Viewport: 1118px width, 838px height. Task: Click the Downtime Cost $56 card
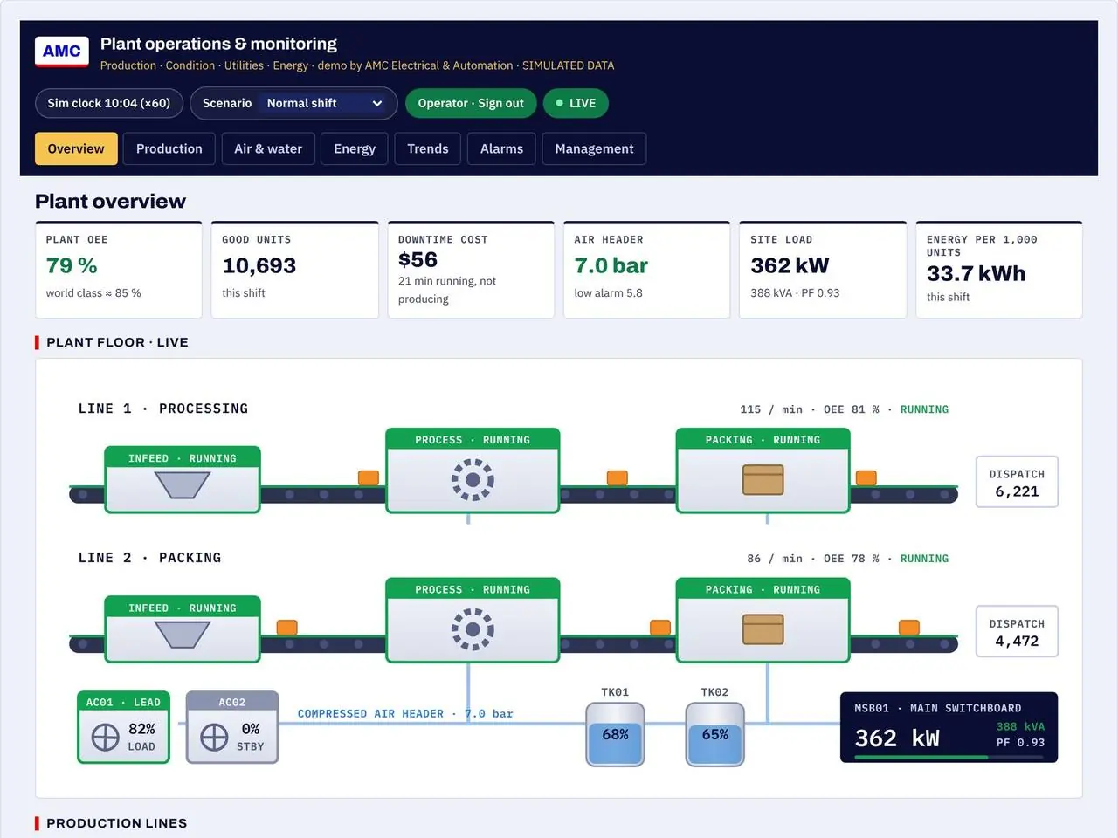click(471, 270)
